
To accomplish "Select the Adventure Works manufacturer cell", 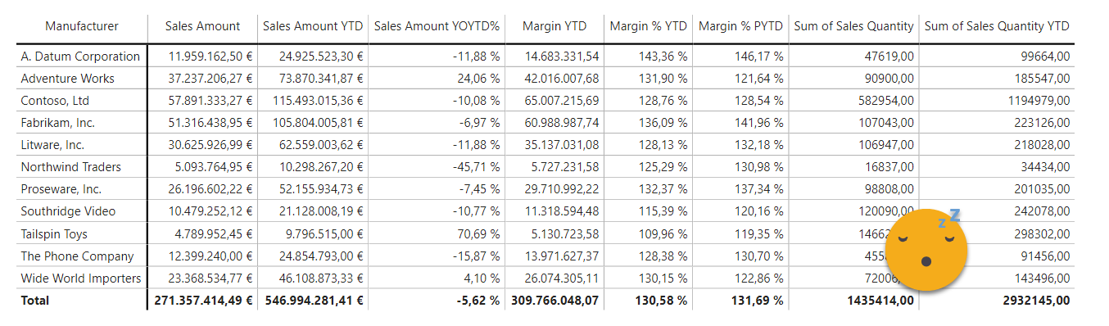I will coord(67,79).
